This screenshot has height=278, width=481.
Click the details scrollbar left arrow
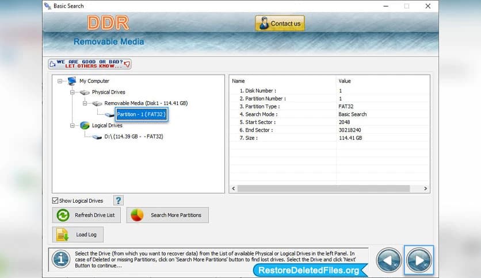tap(234, 188)
